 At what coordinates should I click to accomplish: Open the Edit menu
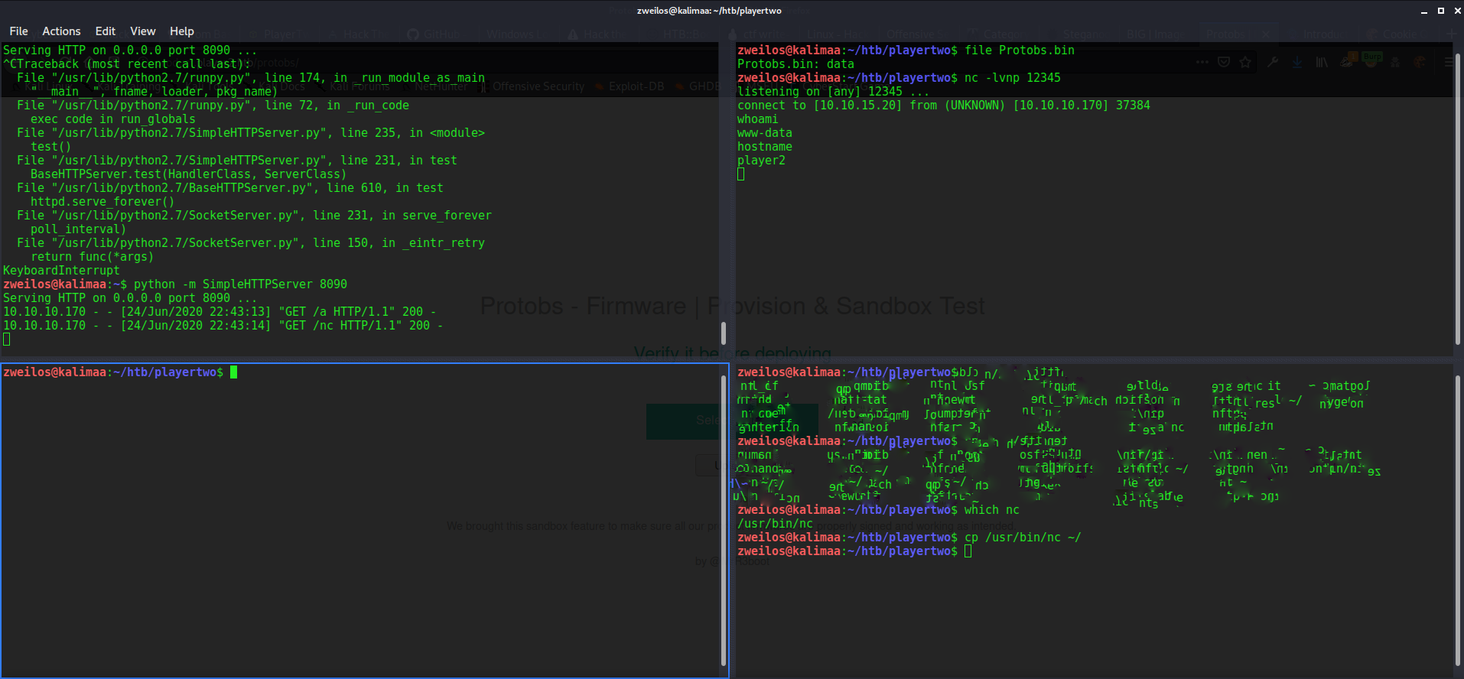pyautogui.click(x=105, y=31)
